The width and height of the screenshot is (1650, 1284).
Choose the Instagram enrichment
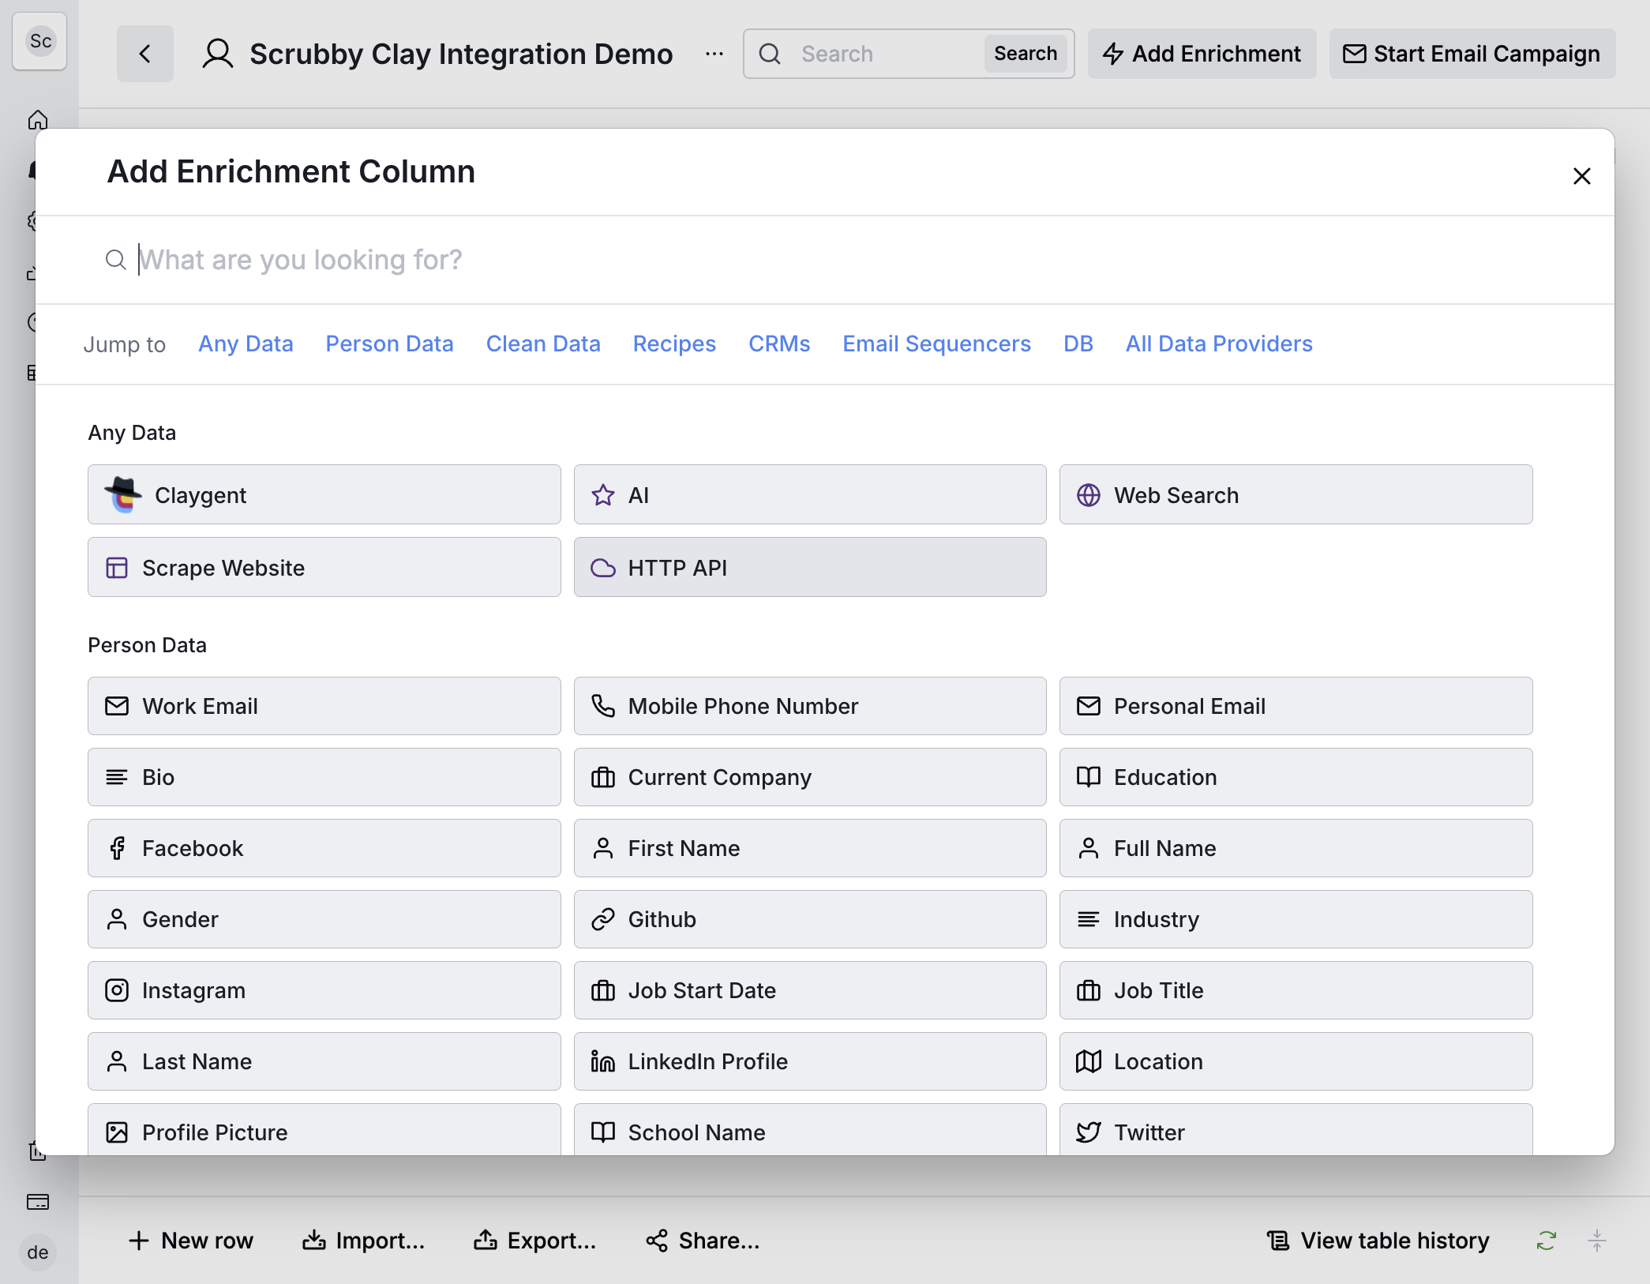click(324, 990)
